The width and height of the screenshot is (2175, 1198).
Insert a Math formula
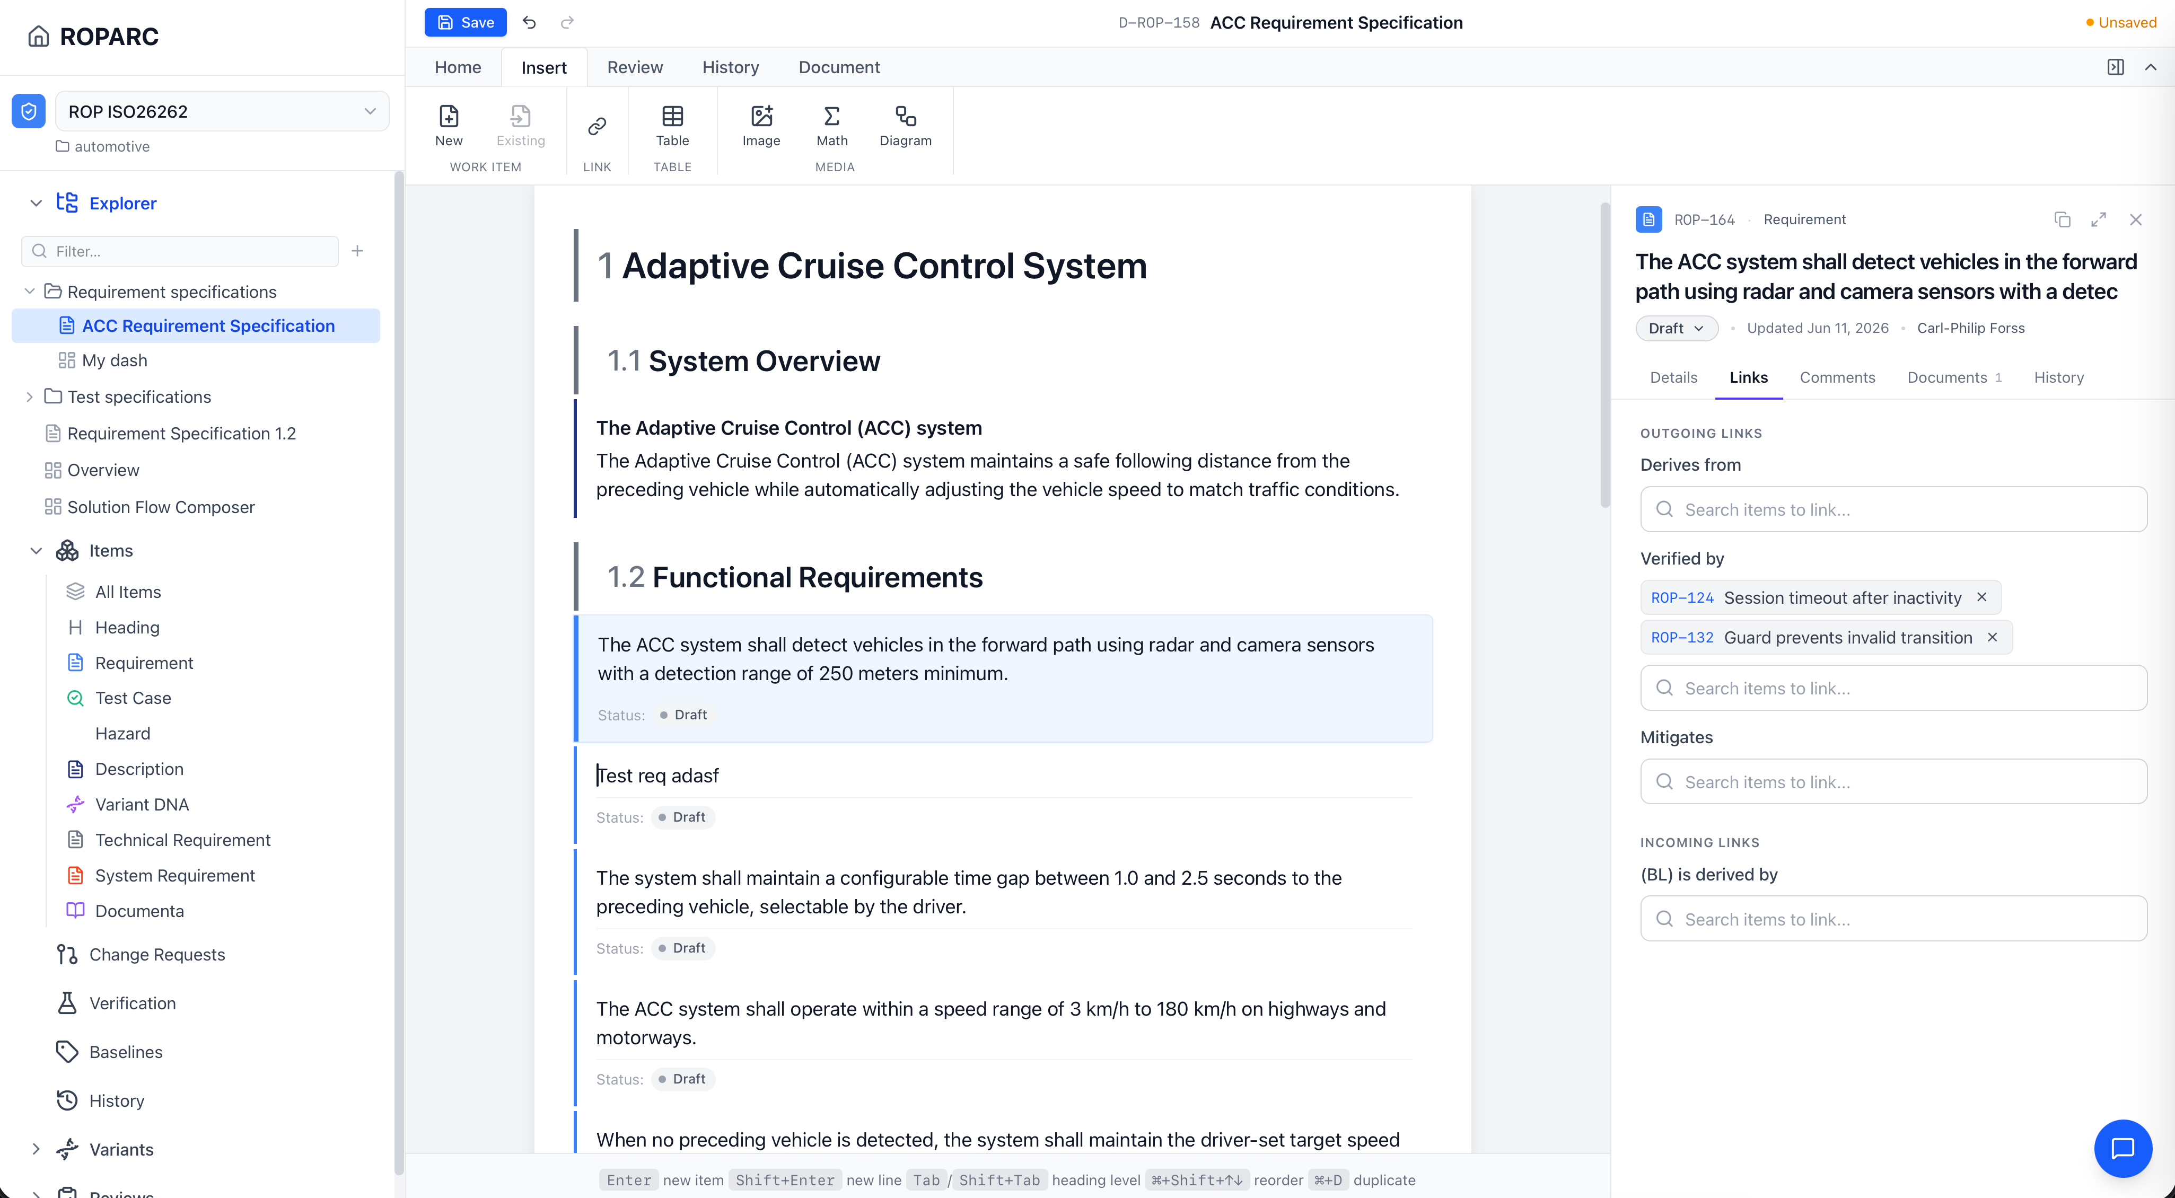point(832,126)
